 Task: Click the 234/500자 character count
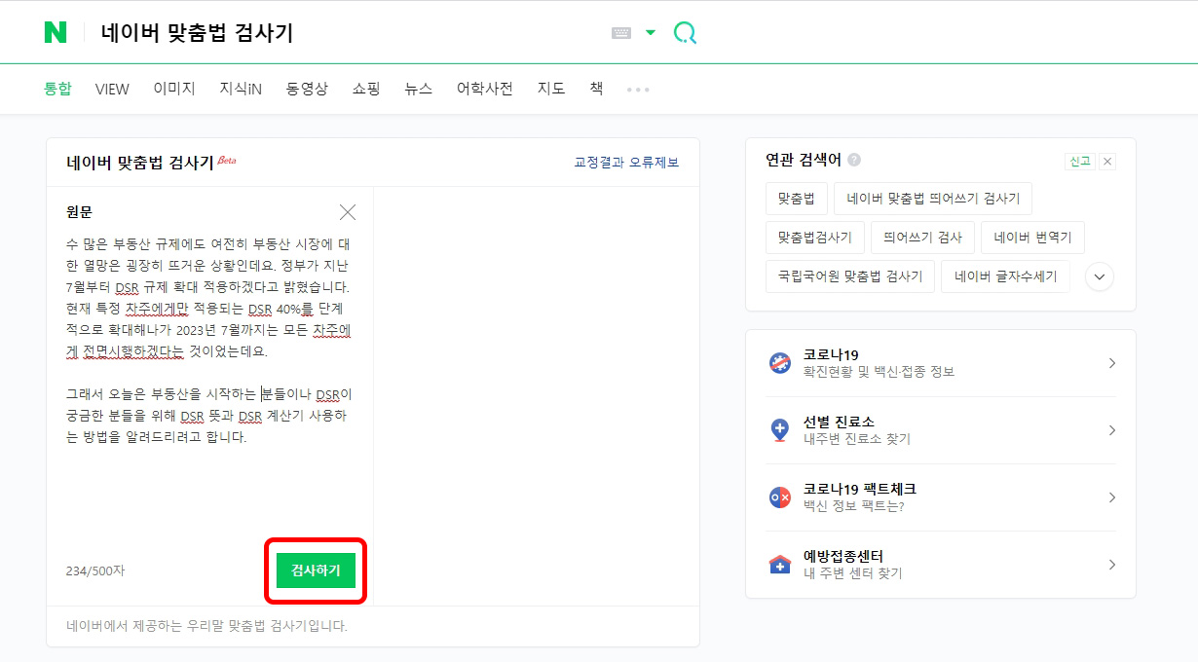pos(95,570)
